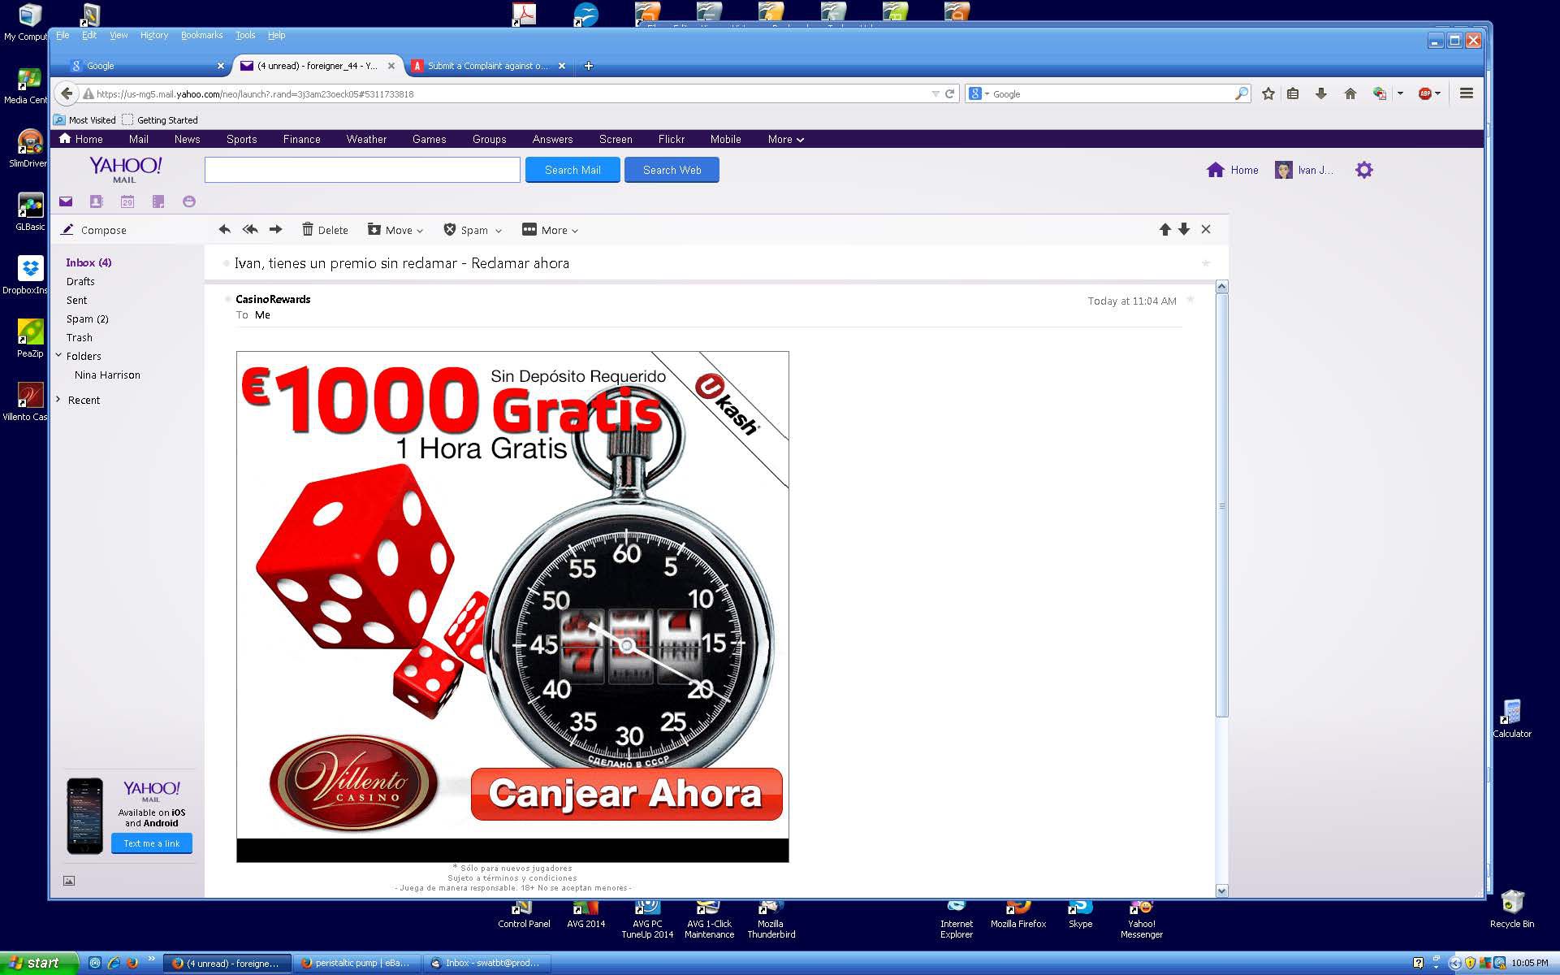Open a new browser tab

[589, 66]
